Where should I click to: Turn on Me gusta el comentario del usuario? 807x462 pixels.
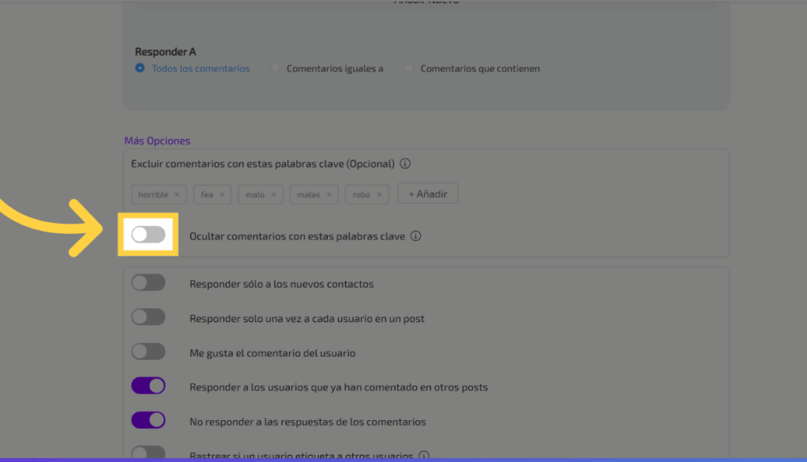click(x=148, y=353)
